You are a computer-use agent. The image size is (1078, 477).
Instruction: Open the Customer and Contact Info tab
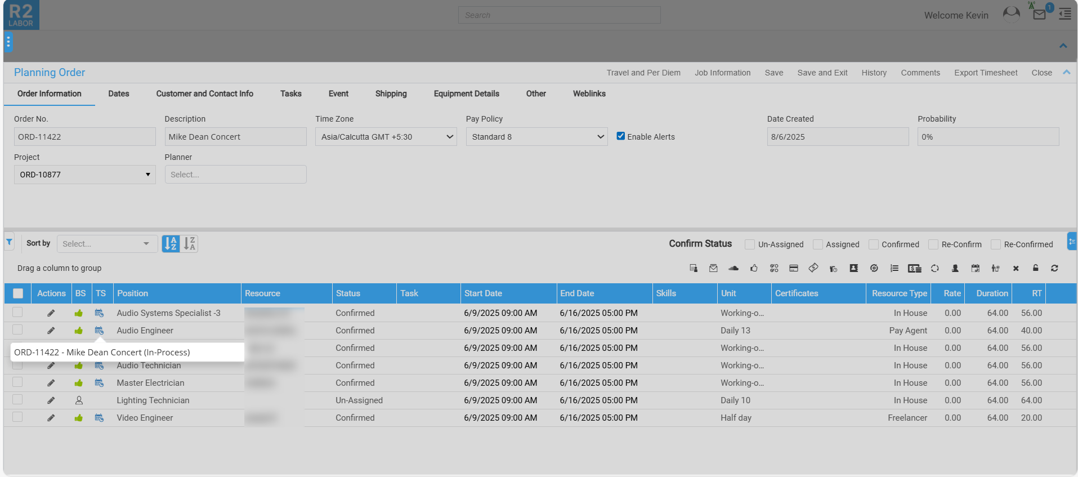(204, 93)
